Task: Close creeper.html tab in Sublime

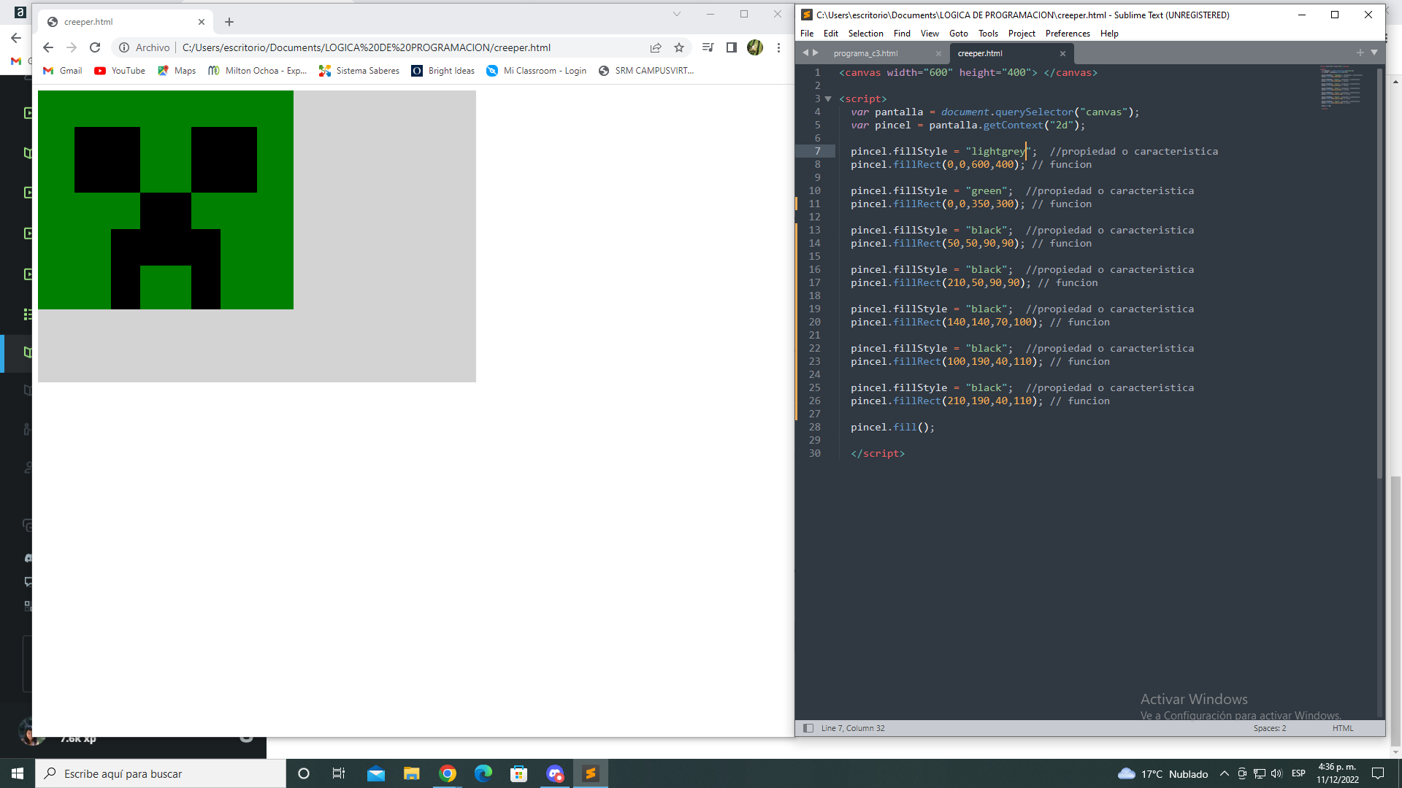Action: pyautogui.click(x=1062, y=53)
